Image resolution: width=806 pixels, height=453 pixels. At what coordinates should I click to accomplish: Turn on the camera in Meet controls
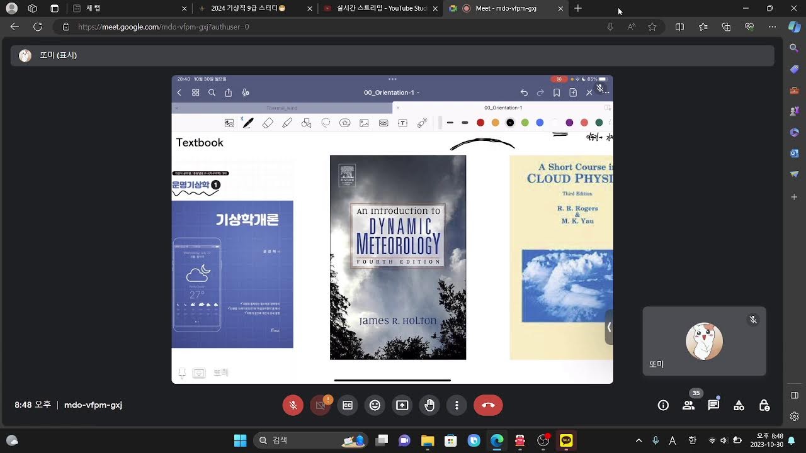pyautogui.click(x=321, y=405)
